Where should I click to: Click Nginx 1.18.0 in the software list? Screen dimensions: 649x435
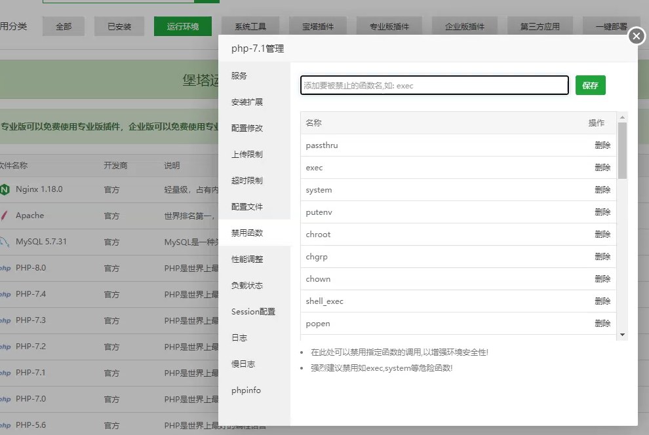tap(39, 189)
